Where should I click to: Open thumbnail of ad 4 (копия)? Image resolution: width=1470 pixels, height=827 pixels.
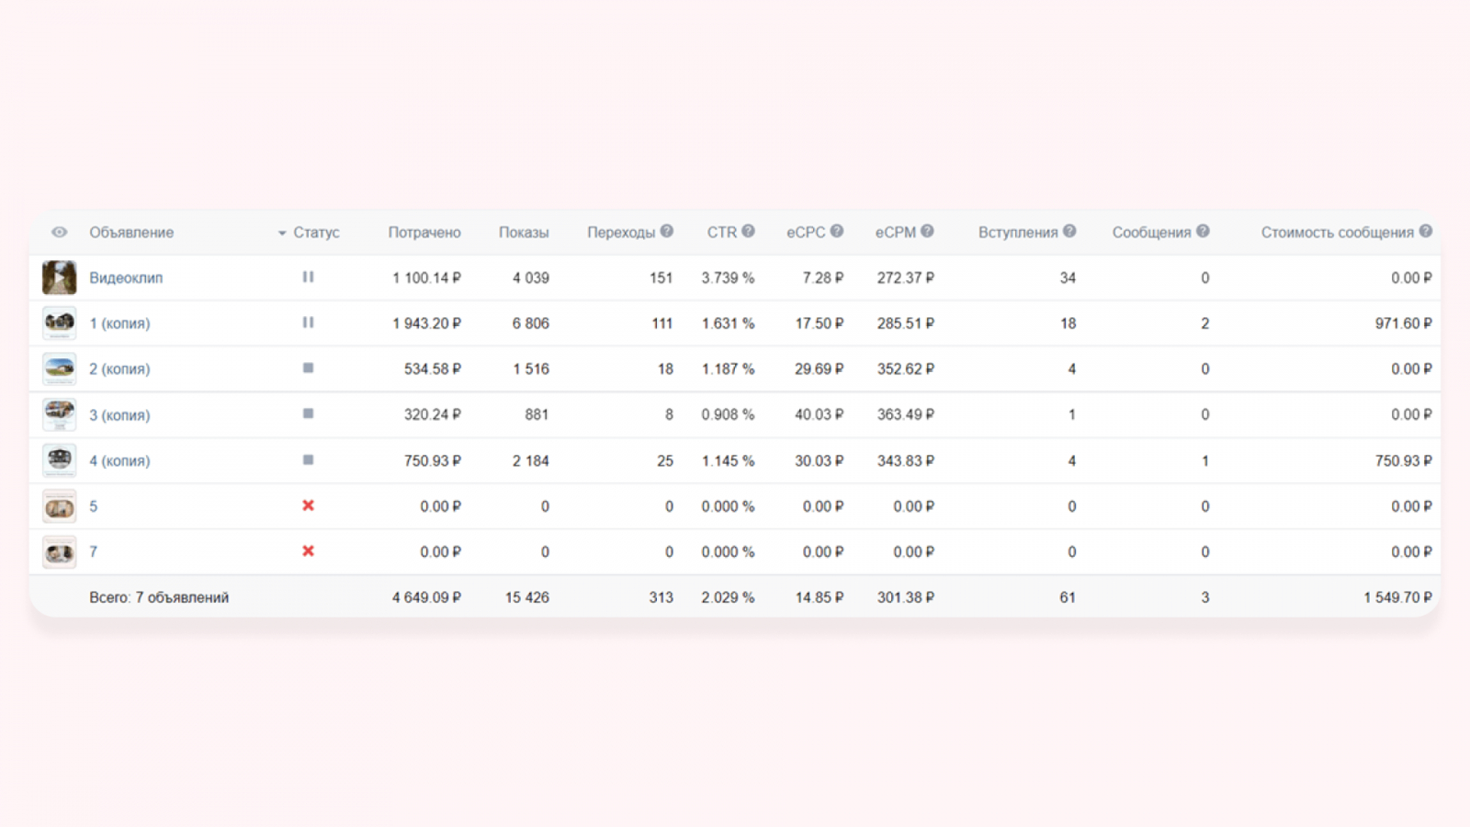[x=59, y=460]
